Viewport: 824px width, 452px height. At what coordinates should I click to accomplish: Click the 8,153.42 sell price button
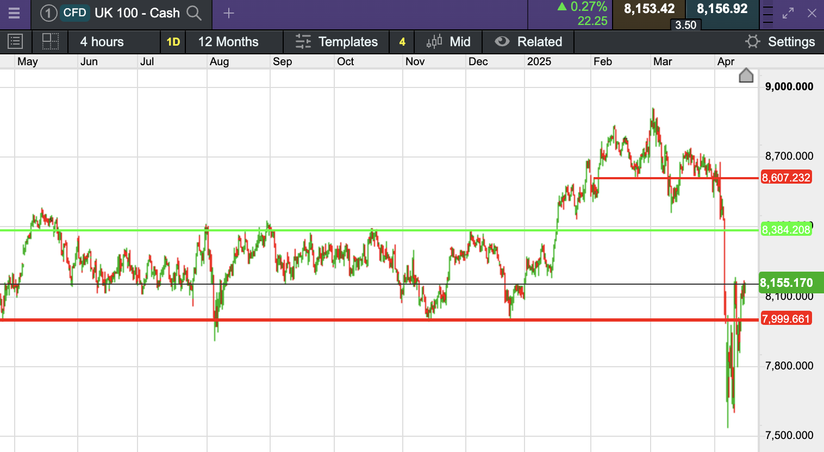click(649, 9)
